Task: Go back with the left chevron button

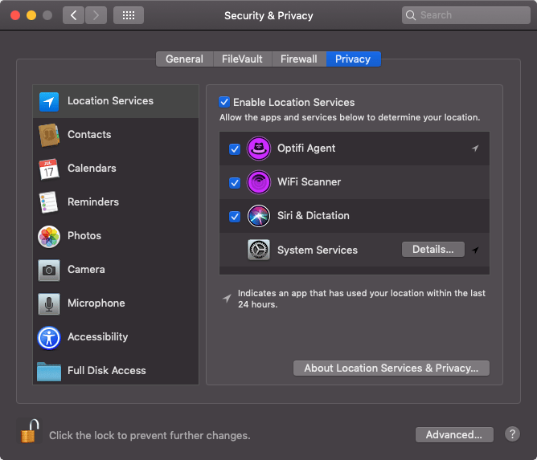Action: 73,15
